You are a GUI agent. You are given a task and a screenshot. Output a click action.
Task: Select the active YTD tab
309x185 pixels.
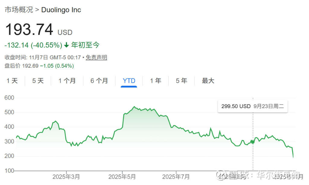click(x=129, y=81)
